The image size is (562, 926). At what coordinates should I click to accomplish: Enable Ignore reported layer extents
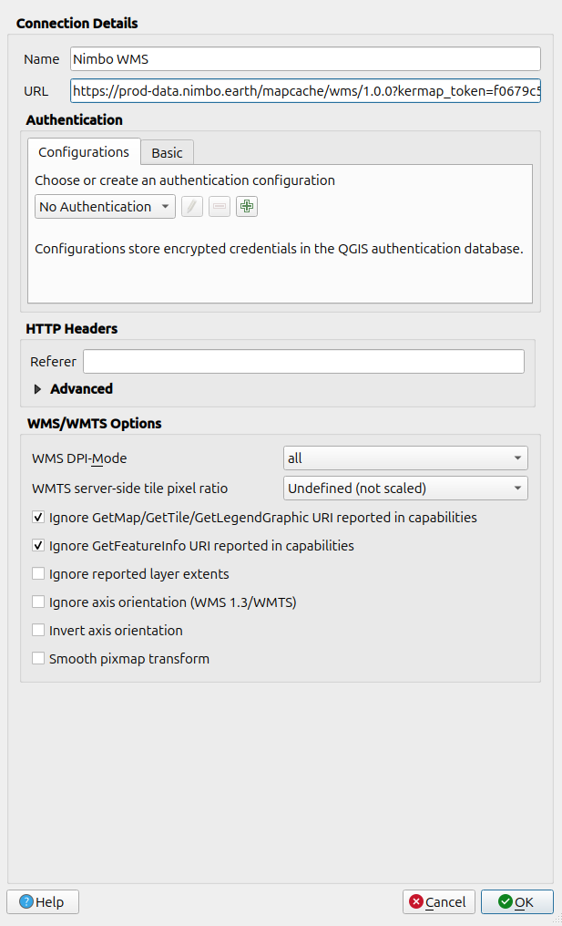pyautogui.click(x=38, y=574)
